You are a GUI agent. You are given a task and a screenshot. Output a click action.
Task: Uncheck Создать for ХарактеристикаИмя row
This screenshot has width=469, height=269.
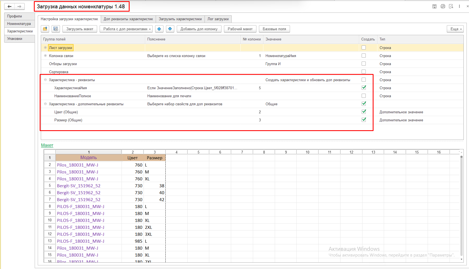tap(364, 88)
